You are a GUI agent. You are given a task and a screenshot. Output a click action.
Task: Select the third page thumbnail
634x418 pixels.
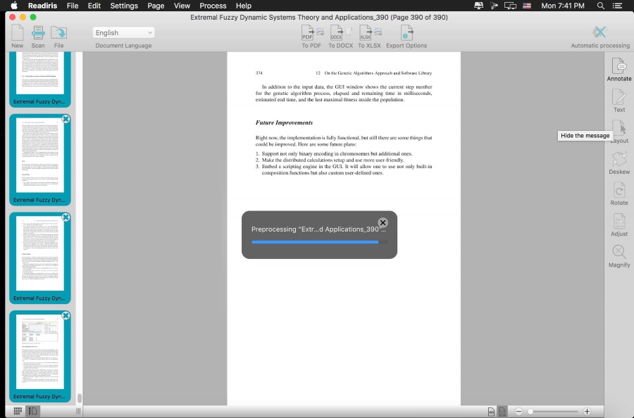pos(40,258)
